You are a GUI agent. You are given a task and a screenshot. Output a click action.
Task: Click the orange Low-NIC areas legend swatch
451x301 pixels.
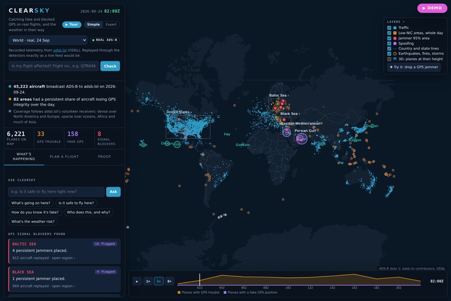395,33
